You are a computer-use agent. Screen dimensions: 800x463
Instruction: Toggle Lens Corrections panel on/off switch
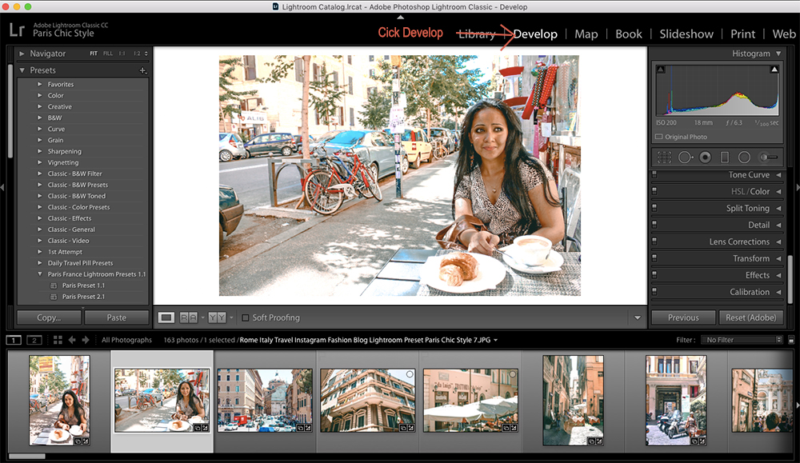click(654, 241)
